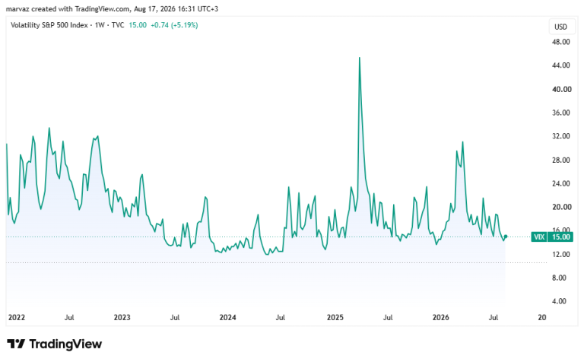Click the 15.00 current value tag
Image resolution: width=584 pixels, height=362 pixels.
pyautogui.click(x=560, y=237)
